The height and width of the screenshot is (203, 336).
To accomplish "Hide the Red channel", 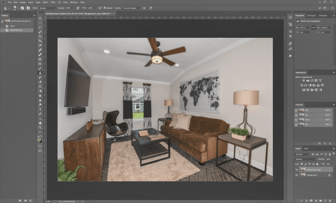I will [297, 115].
